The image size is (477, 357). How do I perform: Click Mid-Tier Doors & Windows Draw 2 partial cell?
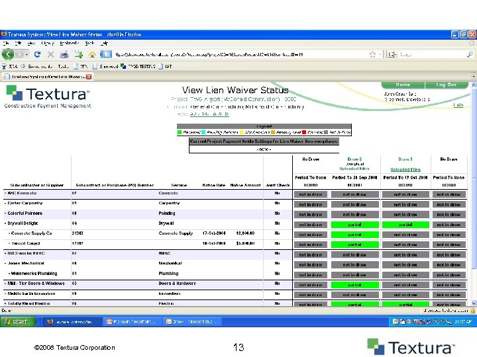[x=354, y=285]
